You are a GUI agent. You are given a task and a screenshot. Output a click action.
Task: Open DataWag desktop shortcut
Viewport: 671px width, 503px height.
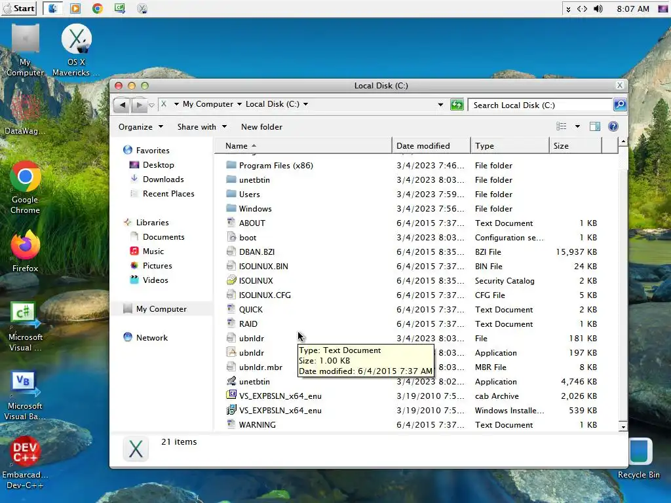(x=25, y=114)
